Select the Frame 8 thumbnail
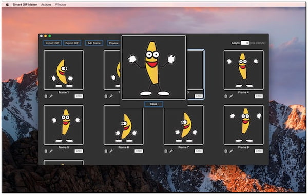The width and height of the screenshot is (308, 195). (x=243, y=125)
